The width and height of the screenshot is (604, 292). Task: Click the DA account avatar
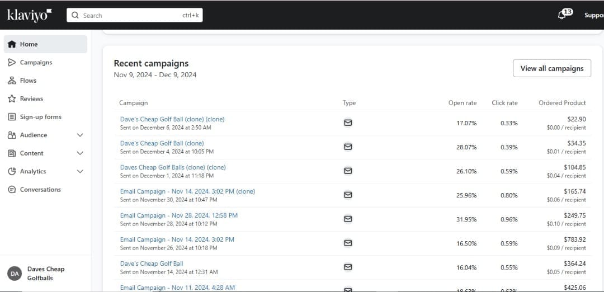pyautogui.click(x=15, y=274)
